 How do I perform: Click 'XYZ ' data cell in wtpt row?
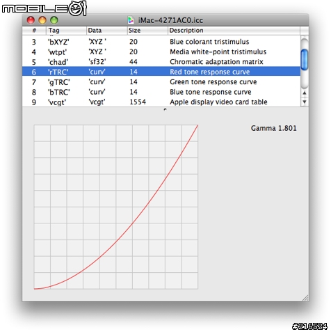(x=97, y=52)
